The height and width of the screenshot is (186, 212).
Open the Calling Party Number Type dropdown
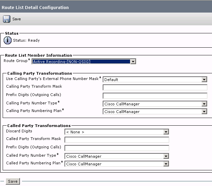click(x=155, y=104)
